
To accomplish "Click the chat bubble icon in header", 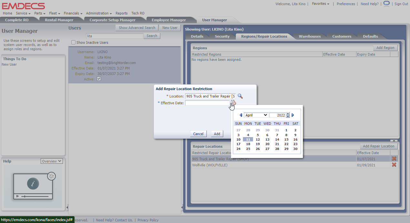I will click(386, 4).
